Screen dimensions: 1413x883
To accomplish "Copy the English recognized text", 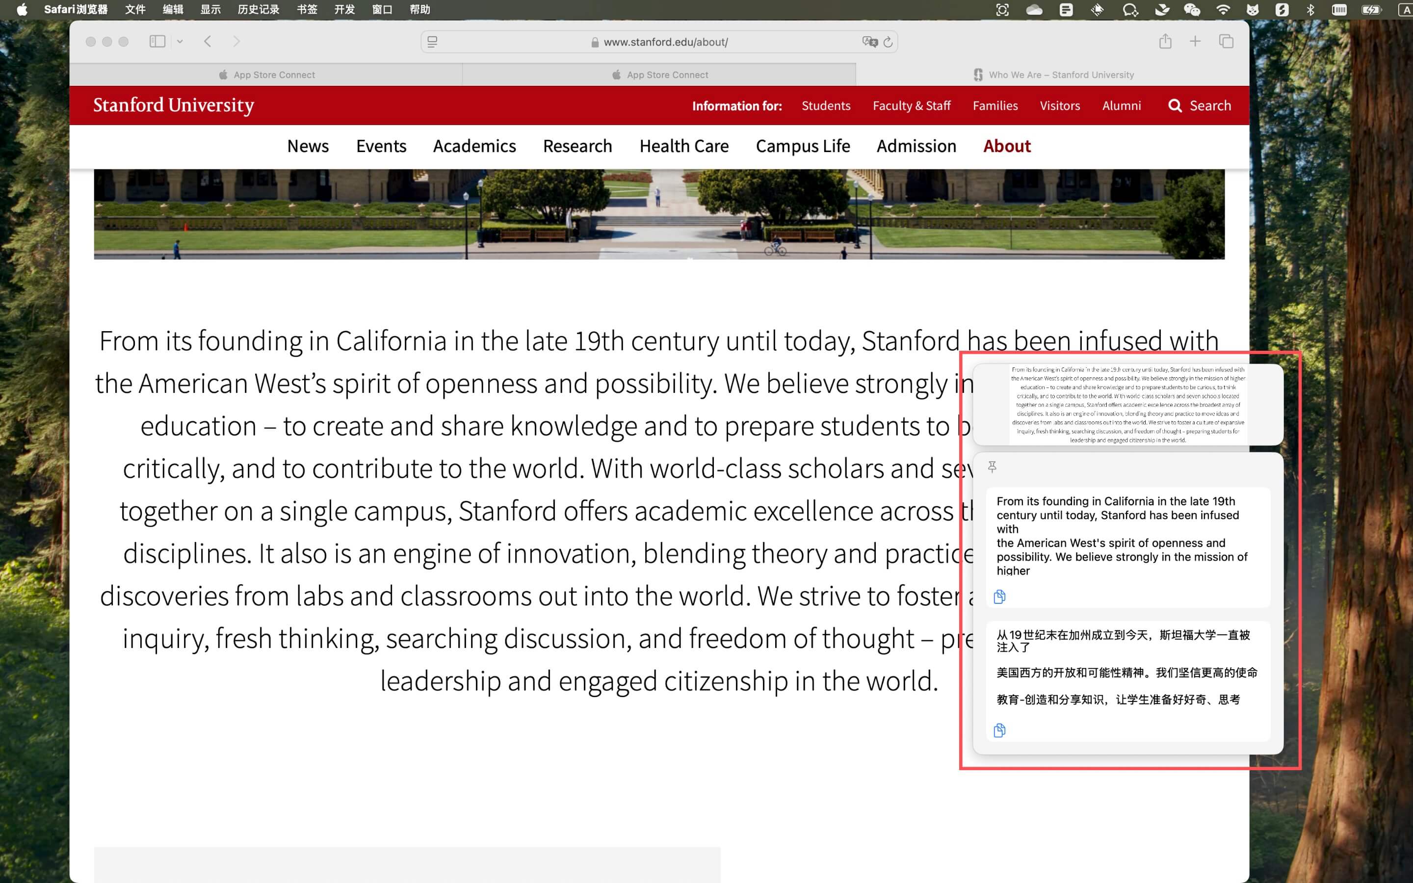I will (999, 597).
